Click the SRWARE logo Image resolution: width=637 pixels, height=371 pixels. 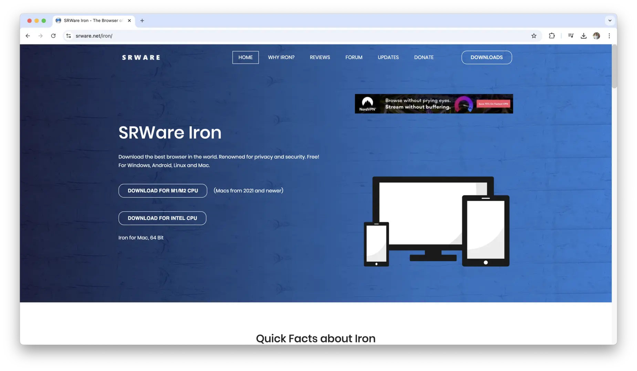[141, 57]
